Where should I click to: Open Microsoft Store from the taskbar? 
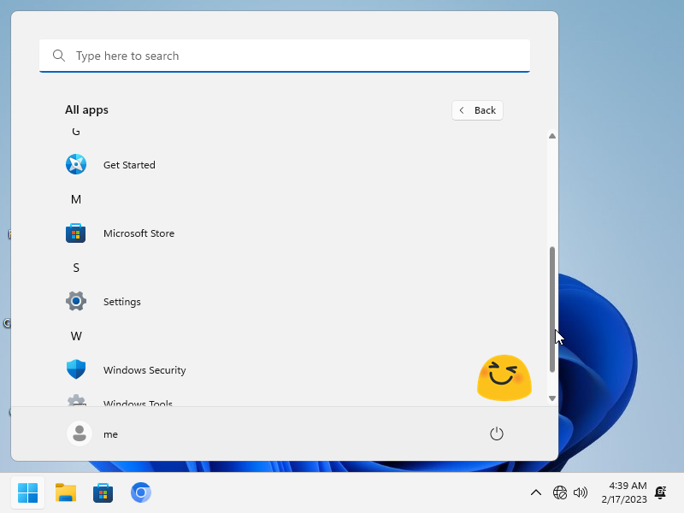click(x=103, y=493)
